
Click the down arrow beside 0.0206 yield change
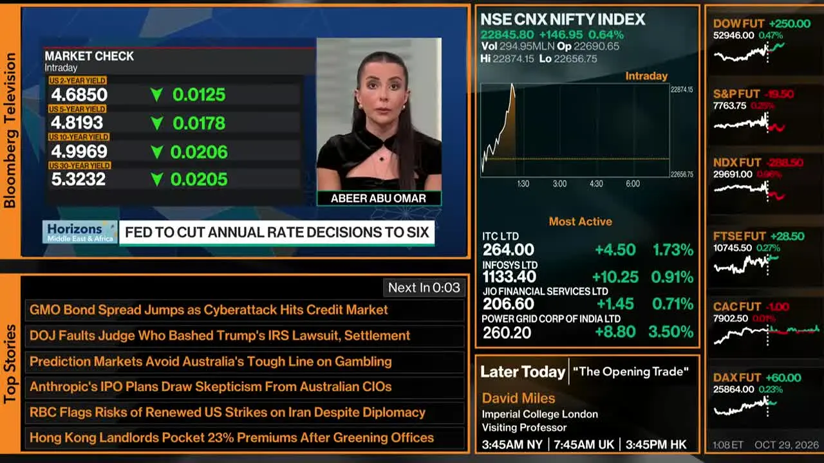(156, 152)
